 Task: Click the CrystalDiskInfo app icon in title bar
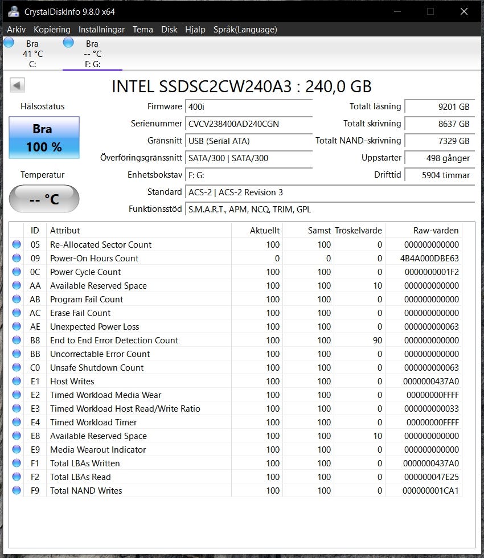(14, 11)
